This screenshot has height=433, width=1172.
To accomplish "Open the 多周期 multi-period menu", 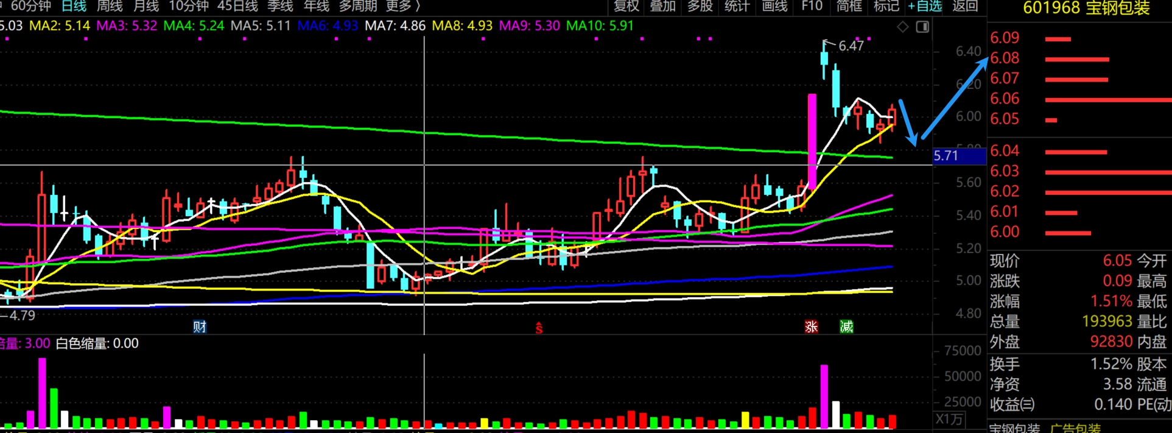I will (x=358, y=7).
